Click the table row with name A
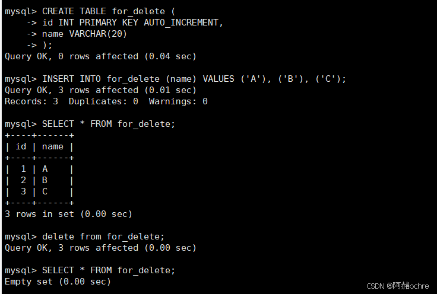437x294 pixels. 39,169
